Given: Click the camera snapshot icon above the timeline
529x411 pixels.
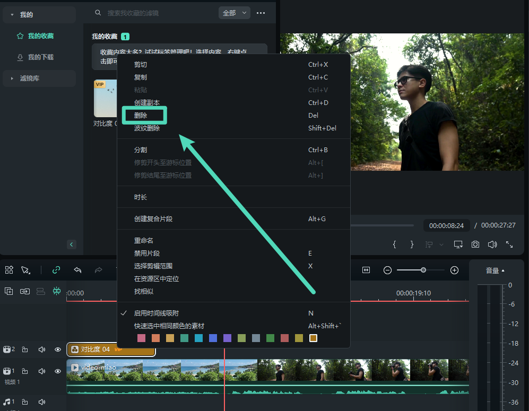Looking at the screenshot, I should click(475, 244).
